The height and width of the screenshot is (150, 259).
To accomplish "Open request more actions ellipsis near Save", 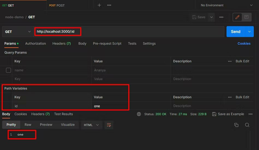I will (x=221, y=17).
